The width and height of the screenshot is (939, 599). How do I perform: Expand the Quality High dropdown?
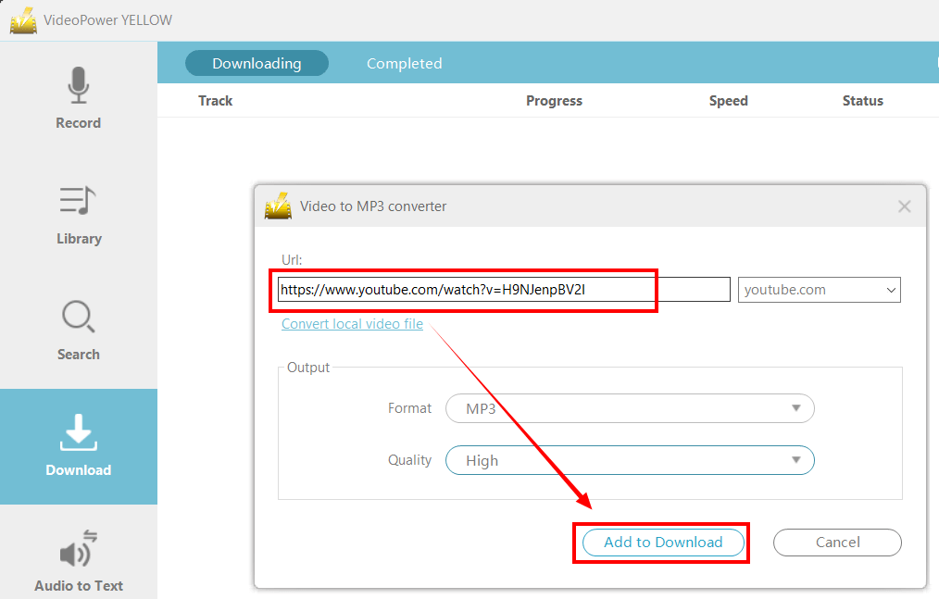pos(630,460)
